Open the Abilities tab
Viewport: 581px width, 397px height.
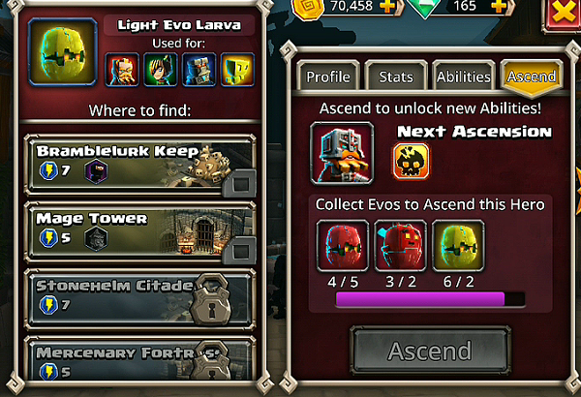[464, 76]
